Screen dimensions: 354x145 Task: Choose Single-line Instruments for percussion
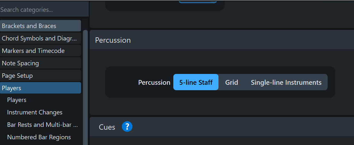286,82
